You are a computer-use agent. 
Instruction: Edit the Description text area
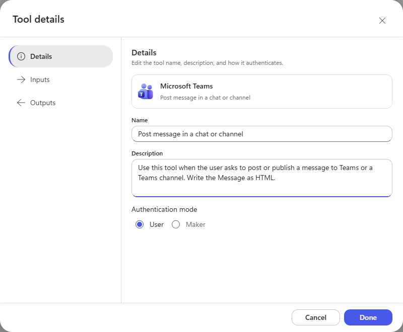[261, 178]
